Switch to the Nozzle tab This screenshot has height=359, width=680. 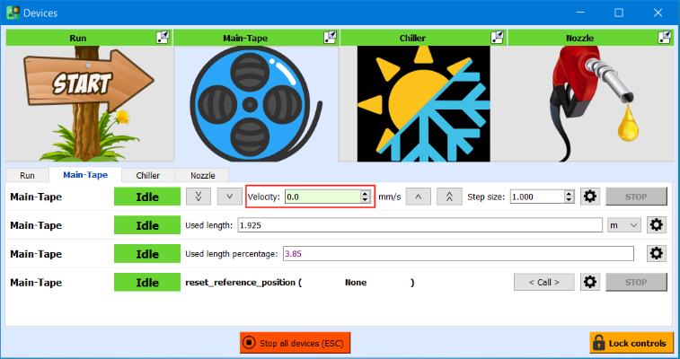click(x=202, y=176)
